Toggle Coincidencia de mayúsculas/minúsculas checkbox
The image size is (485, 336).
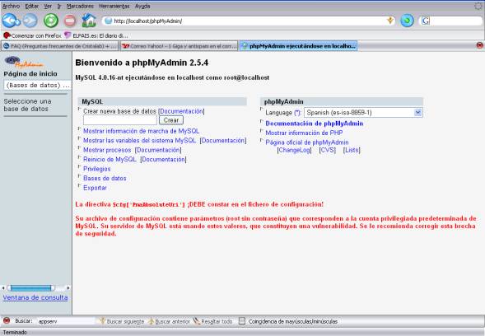coord(242,321)
